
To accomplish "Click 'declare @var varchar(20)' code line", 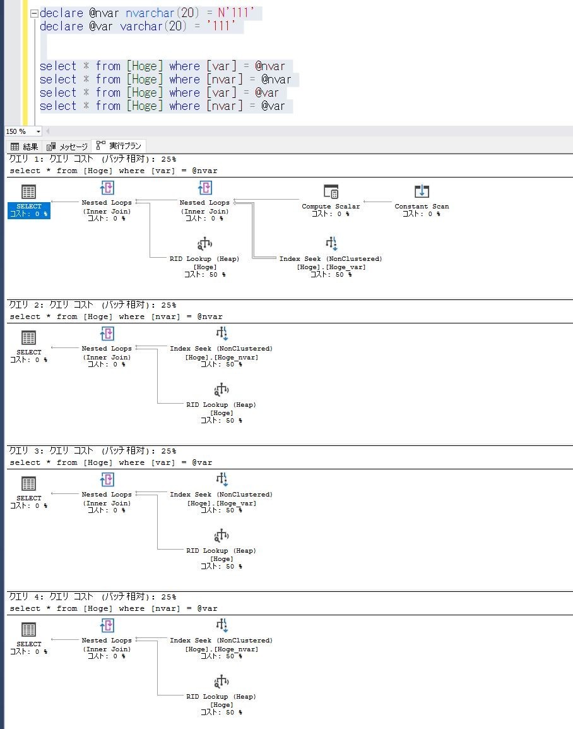I will (138, 26).
